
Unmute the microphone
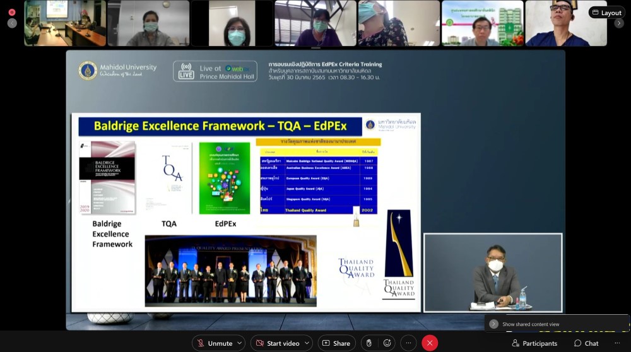tap(213, 343)
